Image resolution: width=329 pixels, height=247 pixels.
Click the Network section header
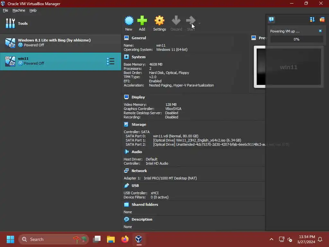pyautogui.click(x=139, y=171)
